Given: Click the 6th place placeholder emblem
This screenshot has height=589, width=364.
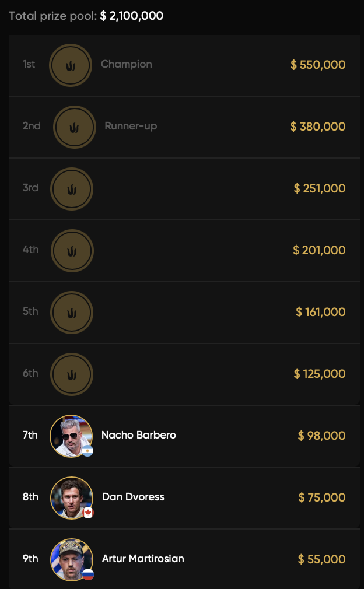Looking at the screenshot, I should [x=72, y=374].
